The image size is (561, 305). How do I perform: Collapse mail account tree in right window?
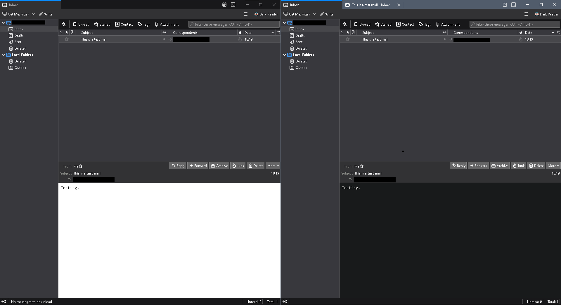tap(284, 22)
